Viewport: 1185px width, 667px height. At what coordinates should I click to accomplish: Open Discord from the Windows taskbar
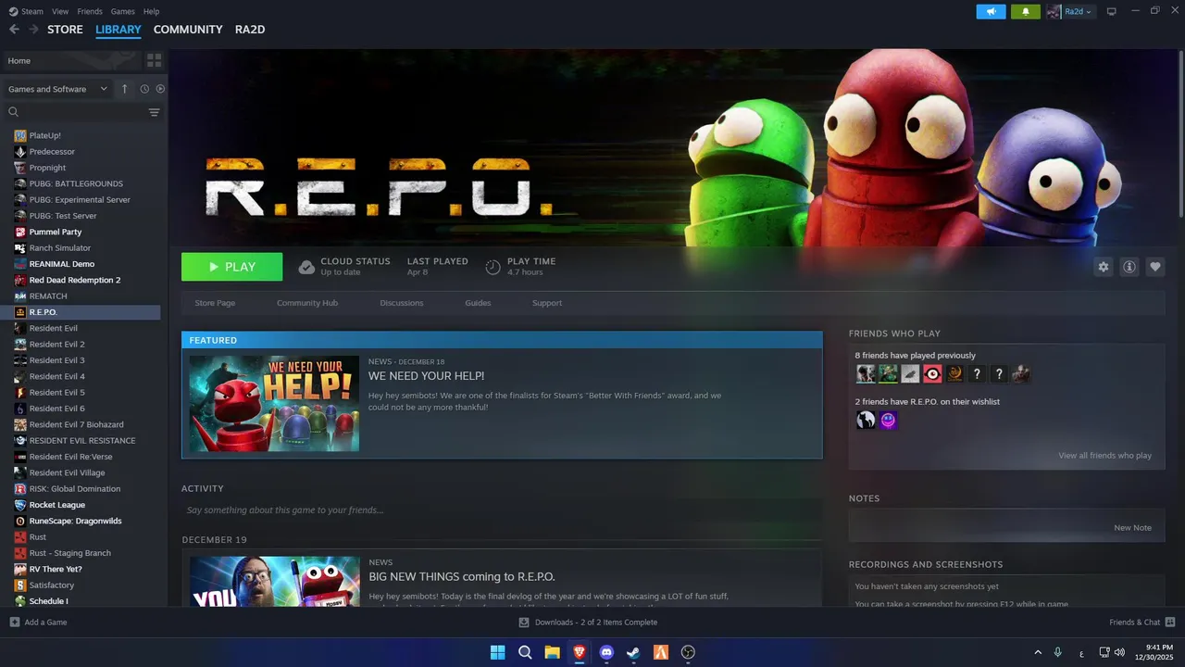click(x=606, y=652)
